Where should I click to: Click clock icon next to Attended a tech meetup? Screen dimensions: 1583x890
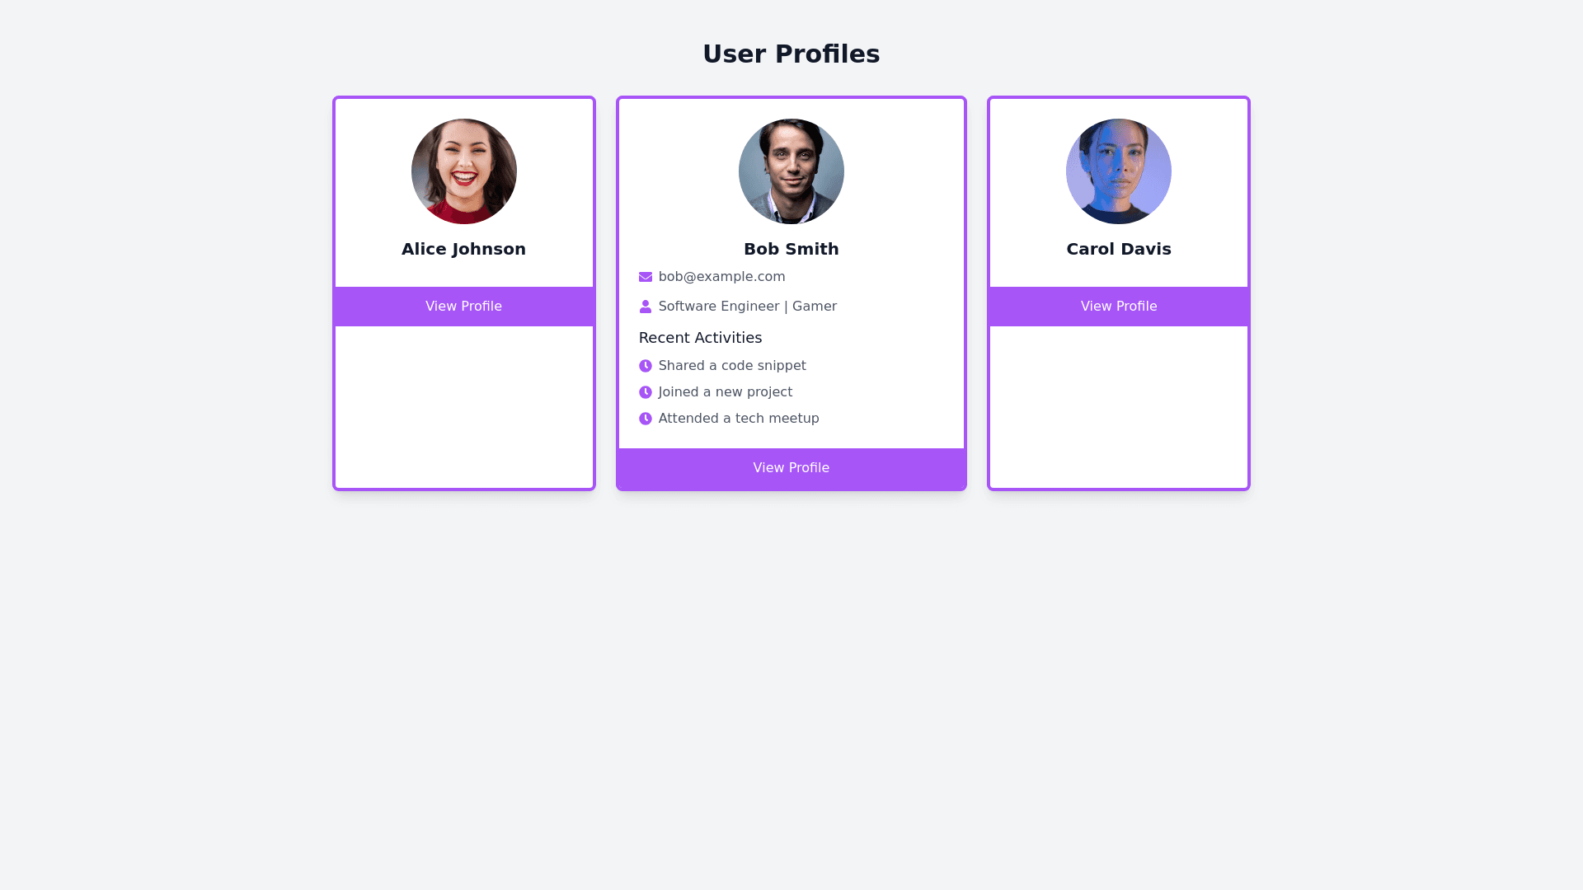pyautogui.click(x=646, y=419)
